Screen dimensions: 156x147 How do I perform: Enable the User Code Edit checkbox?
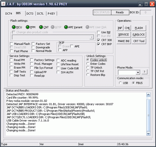click(58, 68)
